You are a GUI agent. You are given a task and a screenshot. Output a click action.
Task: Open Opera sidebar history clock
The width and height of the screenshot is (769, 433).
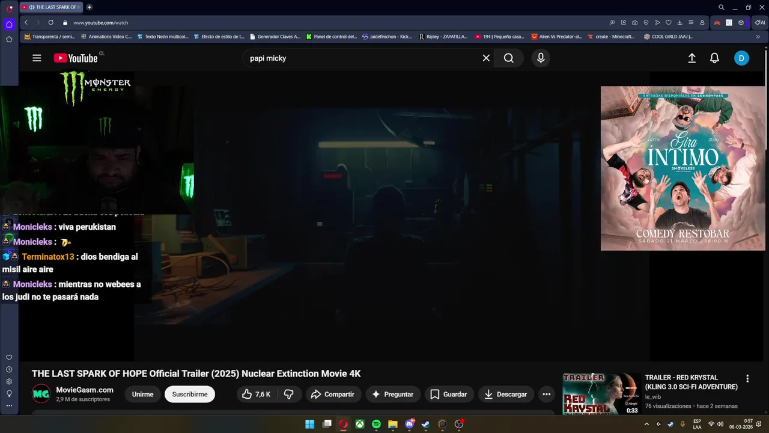(9, 369)
